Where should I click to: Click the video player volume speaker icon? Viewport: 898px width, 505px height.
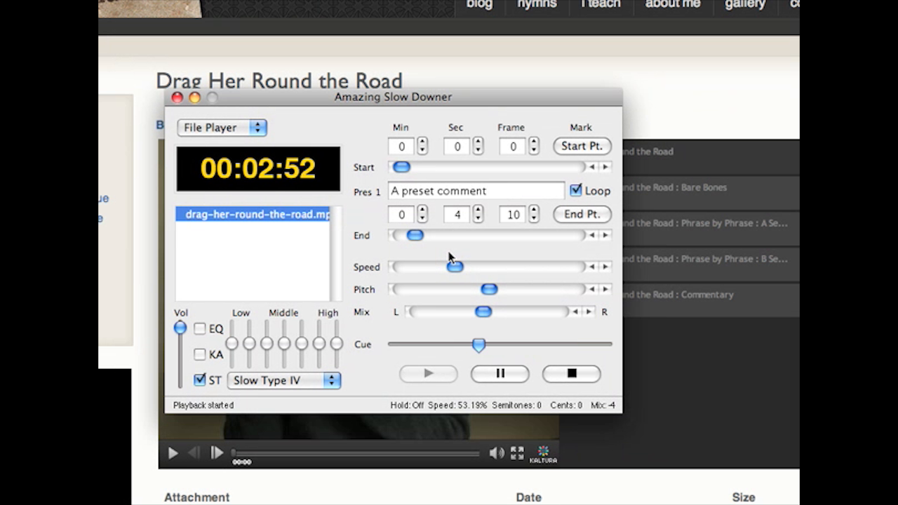pos(496,453)
